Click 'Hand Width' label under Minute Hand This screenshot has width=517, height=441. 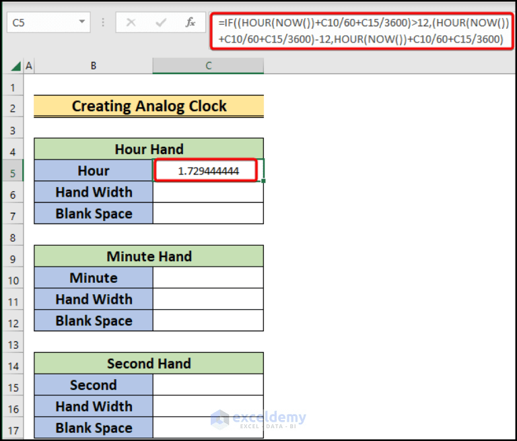94,299
